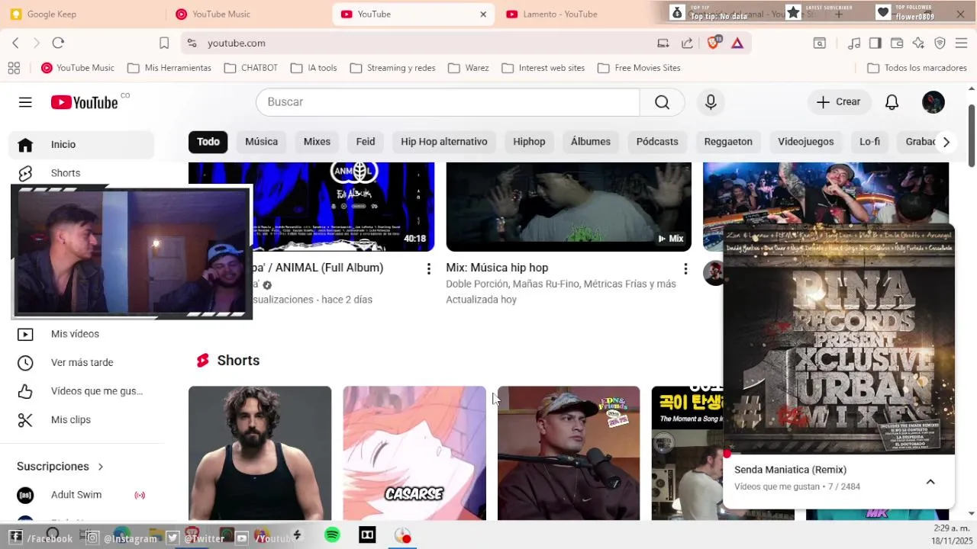This screenshot has width=977, height=549.
Task: Open Ver más tarde playlist
Action: pos(82,362)
